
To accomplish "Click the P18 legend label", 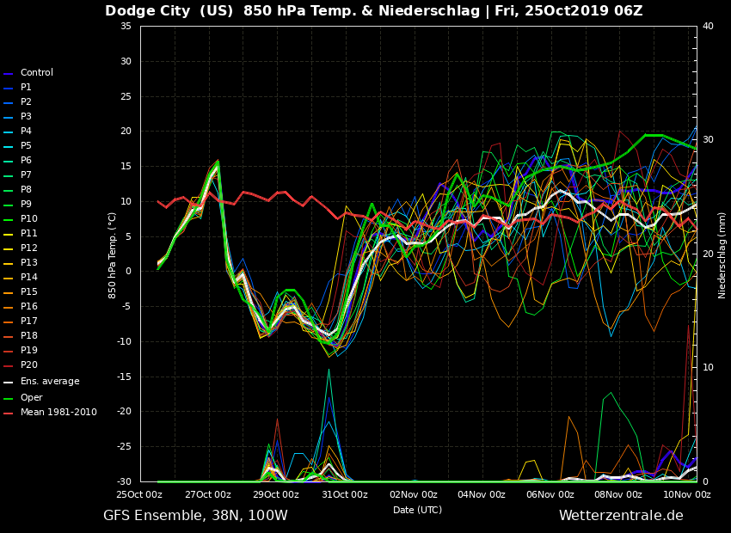I will tap(29, 335).
